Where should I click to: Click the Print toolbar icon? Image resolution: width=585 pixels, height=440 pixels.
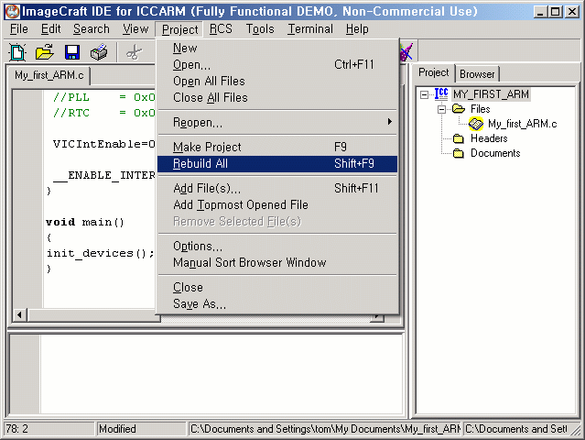[x=99, y=52]
